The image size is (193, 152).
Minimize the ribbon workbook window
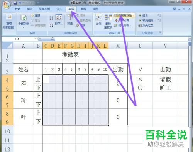179,9
